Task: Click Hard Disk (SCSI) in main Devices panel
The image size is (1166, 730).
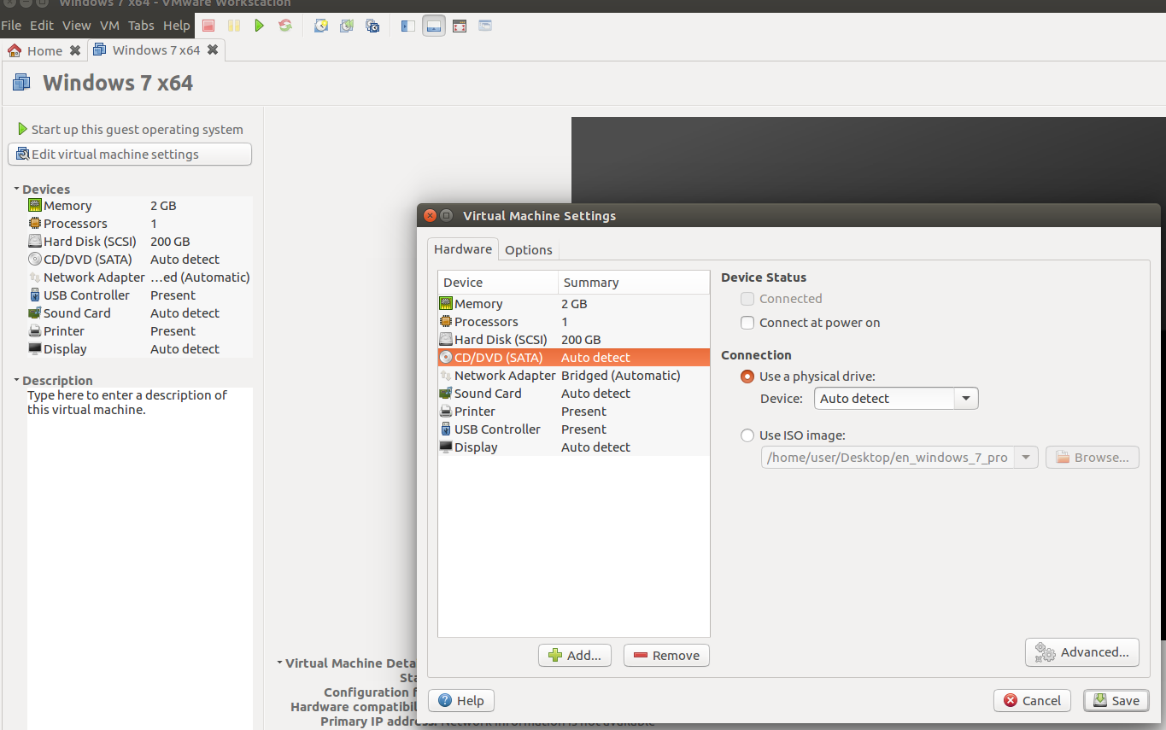Action: pyautogui.click(x=140, y=242)
